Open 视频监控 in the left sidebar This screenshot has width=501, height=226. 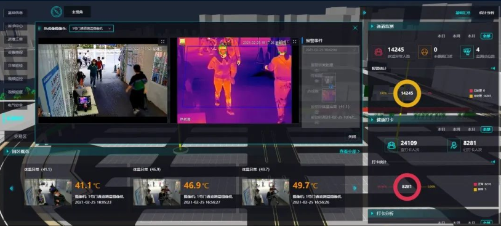[15, 79]
